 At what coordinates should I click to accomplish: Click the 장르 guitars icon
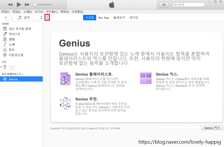coord(5,50)
